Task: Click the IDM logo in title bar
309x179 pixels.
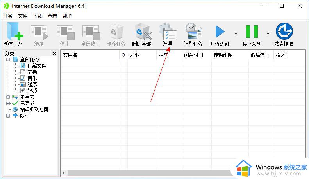Action: point(6,6)
